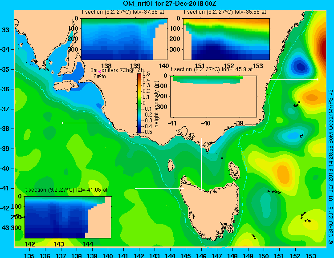Click Flinders Island northeast of Tasmania
The image size is (334, 258).
[x=234, y=171]
